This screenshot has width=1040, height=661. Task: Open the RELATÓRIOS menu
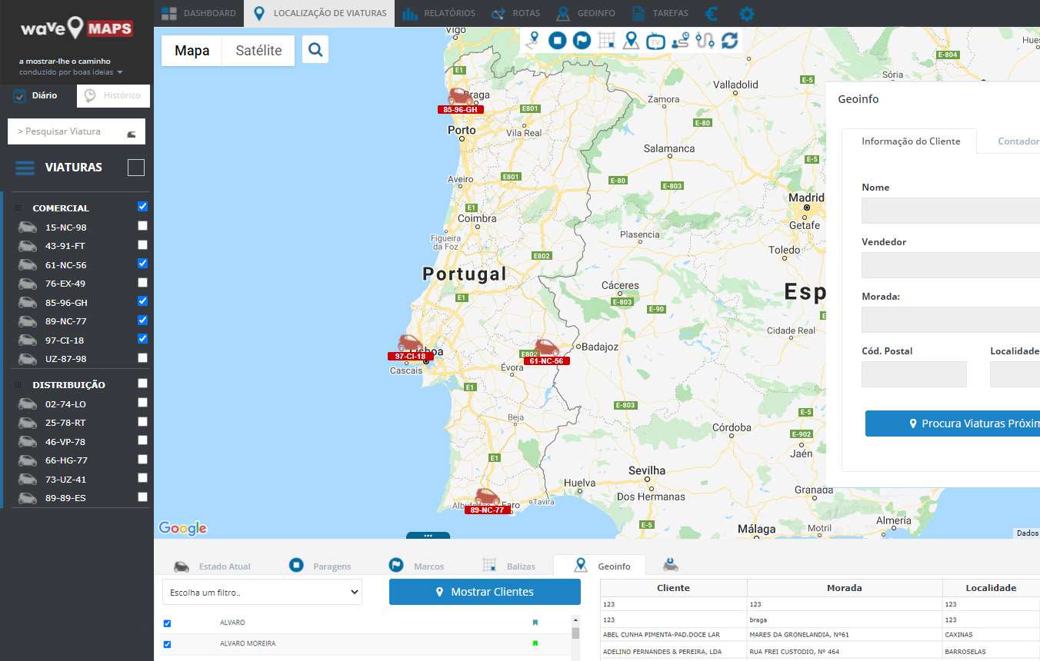click(x=438, y=13)
